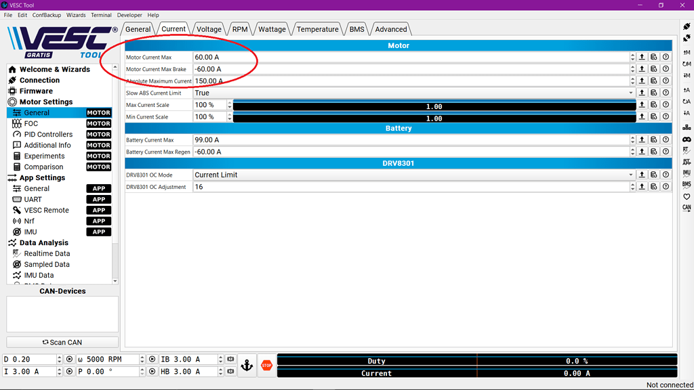This screenshot has height=390, width=694.
Task: Open the Wizards menu
Action: [76, 15]
